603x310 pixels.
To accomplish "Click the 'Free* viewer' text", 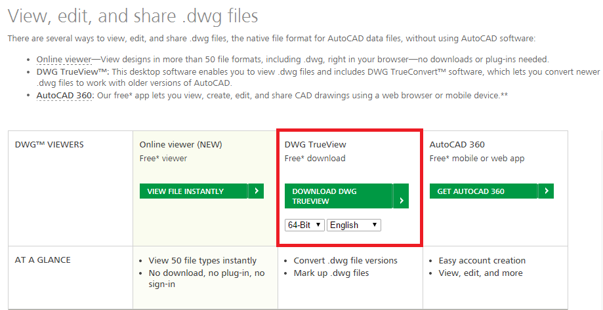I will tap(163, 158).
